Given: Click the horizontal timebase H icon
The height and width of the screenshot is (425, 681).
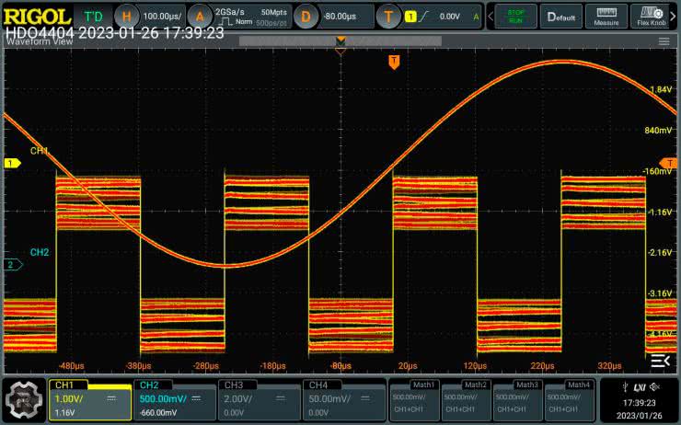Looking at the screenshot, I should click(128, 17).
